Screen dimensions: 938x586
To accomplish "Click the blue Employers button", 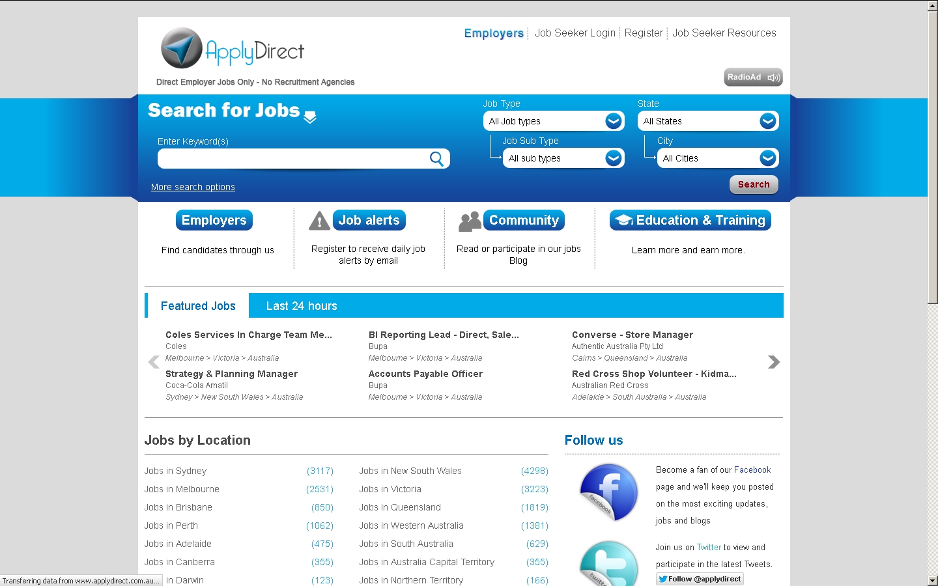I will pos(214,220).
